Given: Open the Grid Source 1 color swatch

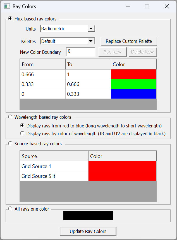Looking at the screenshot, I should pos(122,166).
